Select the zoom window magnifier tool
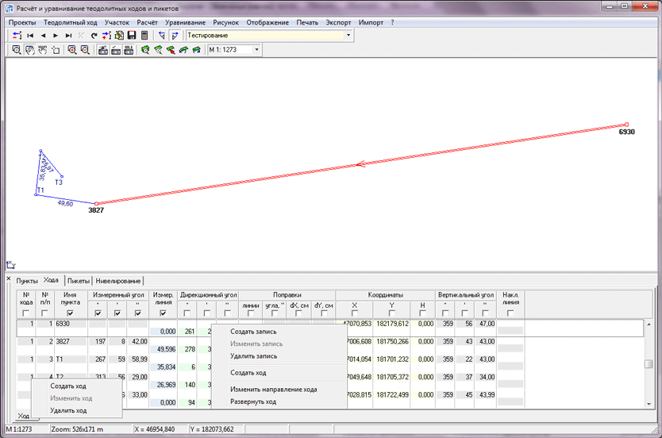Image resolution: width=662 pixels, height=438 pixels. [x=17, y=50]
